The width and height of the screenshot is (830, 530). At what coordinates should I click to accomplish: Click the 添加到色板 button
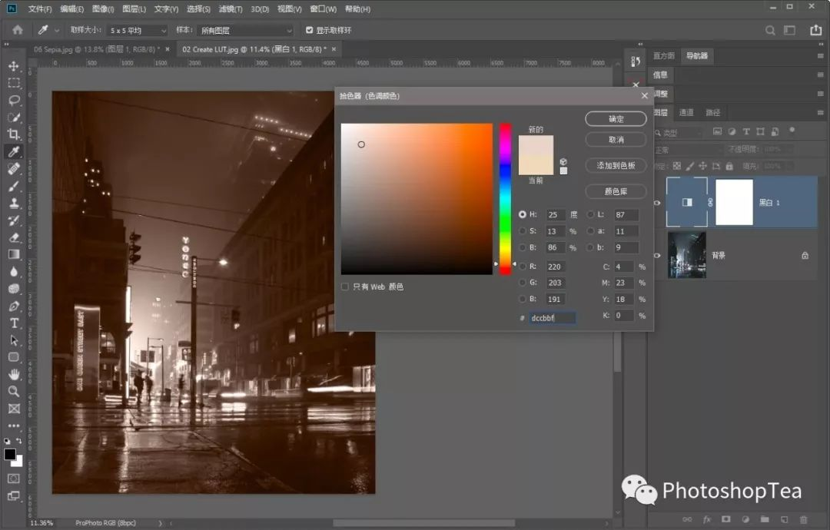[x=616, y=165]
